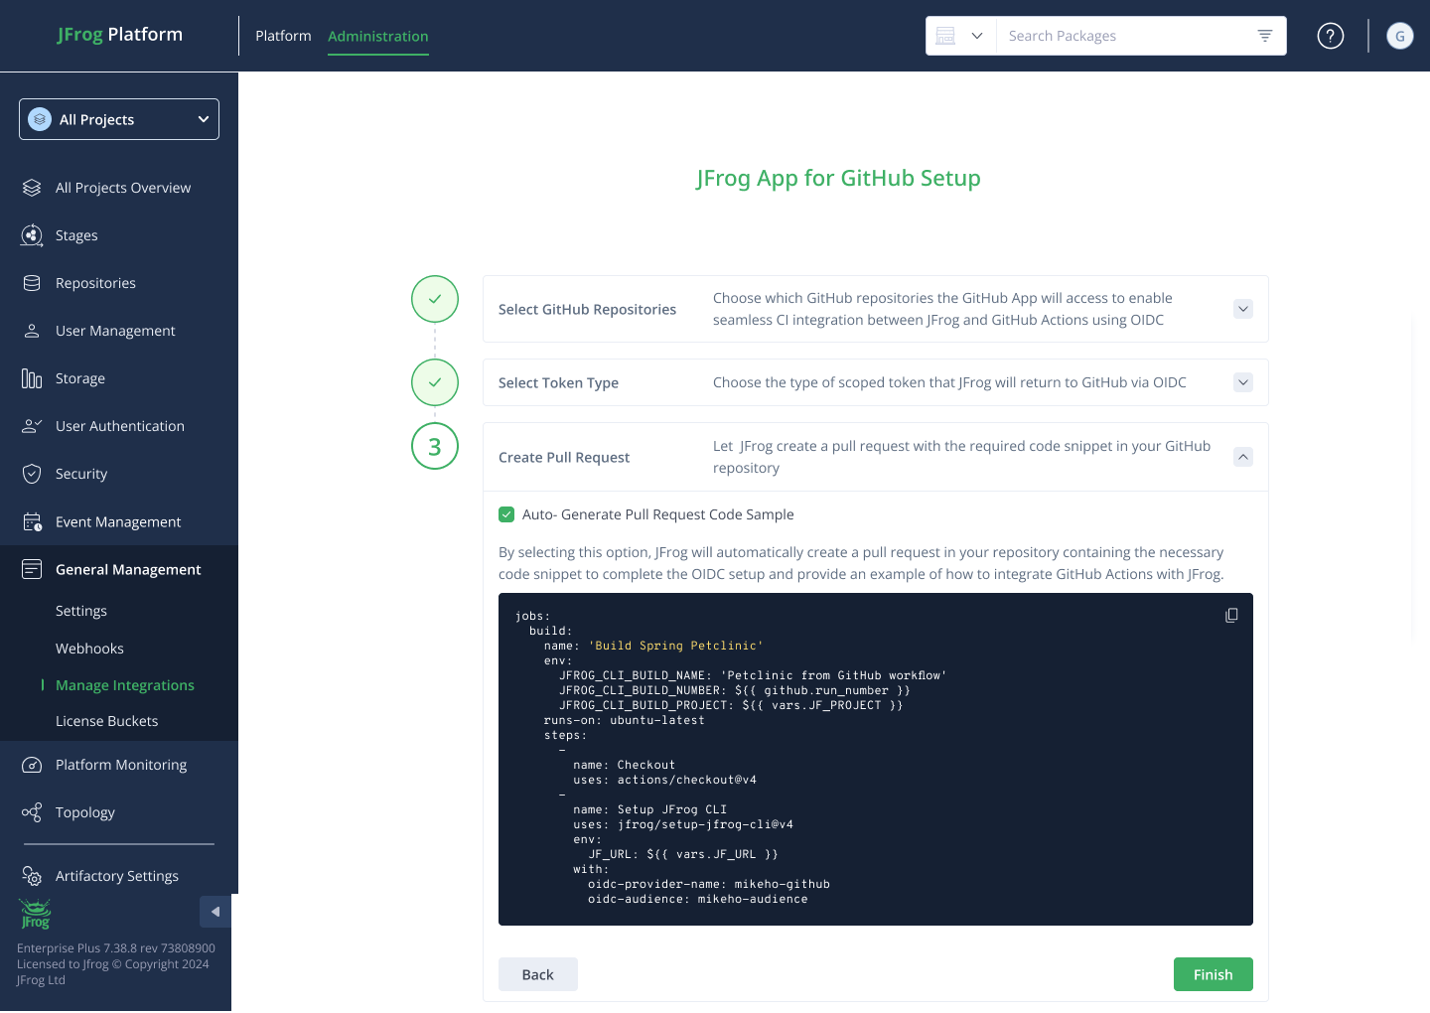Click the Storage icon in sidebar
The height and width of the screenshot is (1013, 1430).
(x=32, y=378)
